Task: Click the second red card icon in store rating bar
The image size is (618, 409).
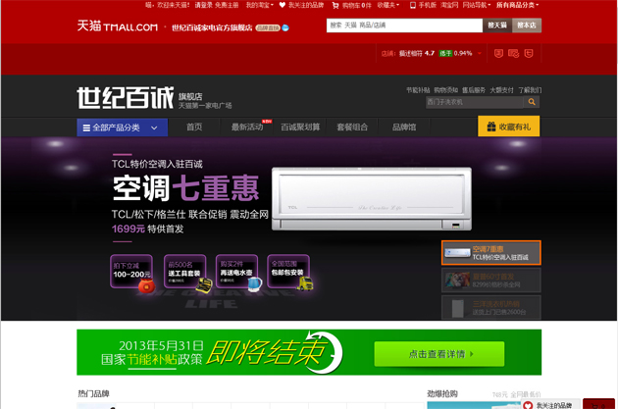Action: [x=514, y=54]
